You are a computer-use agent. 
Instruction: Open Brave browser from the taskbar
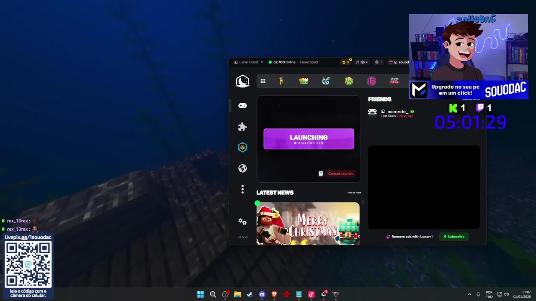pyautogui.click(x=274, y=294)
